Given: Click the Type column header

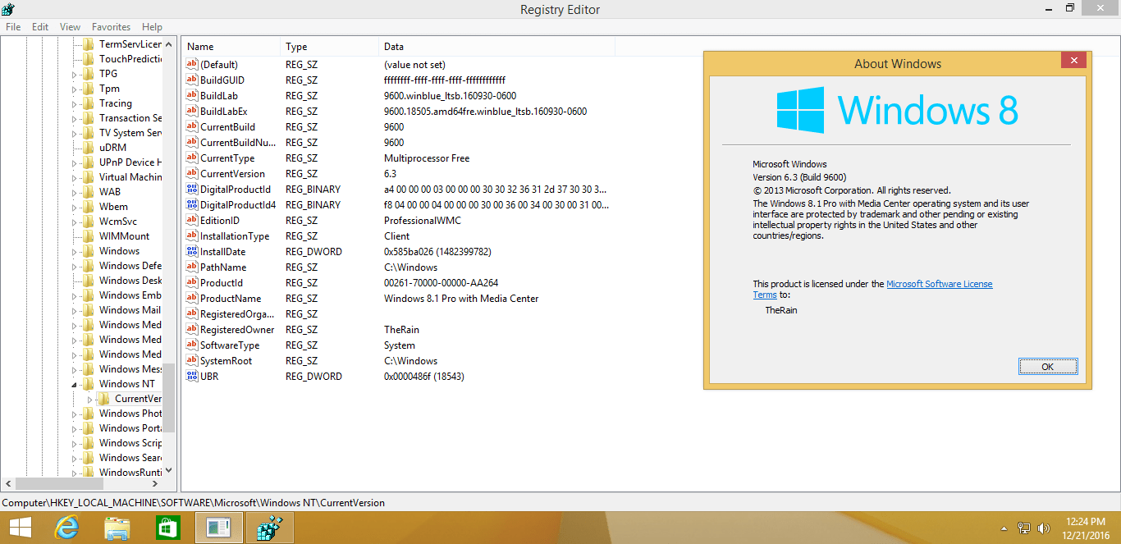Looking at the screenshot, I should (x=330, y=47).
